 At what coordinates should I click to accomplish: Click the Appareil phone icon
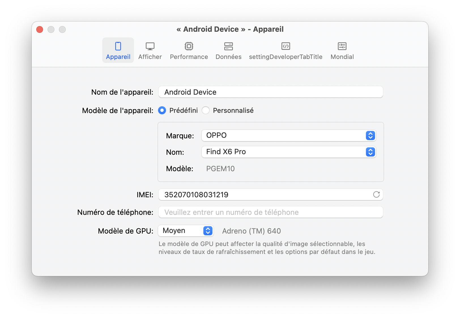(x=118, y=46)
